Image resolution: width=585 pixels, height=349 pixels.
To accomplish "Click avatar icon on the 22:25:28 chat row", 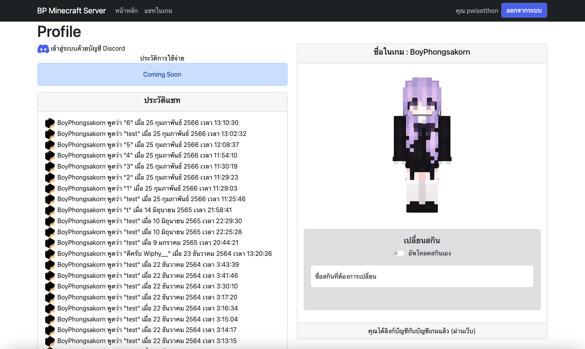I will coord(50,232).
